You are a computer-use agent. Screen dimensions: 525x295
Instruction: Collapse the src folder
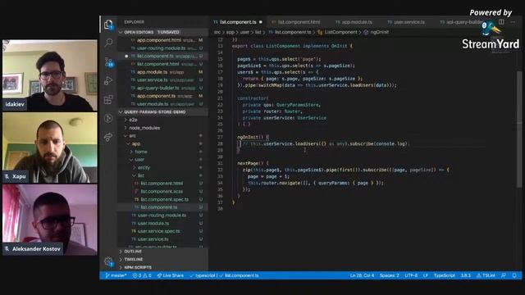(133, 136)
